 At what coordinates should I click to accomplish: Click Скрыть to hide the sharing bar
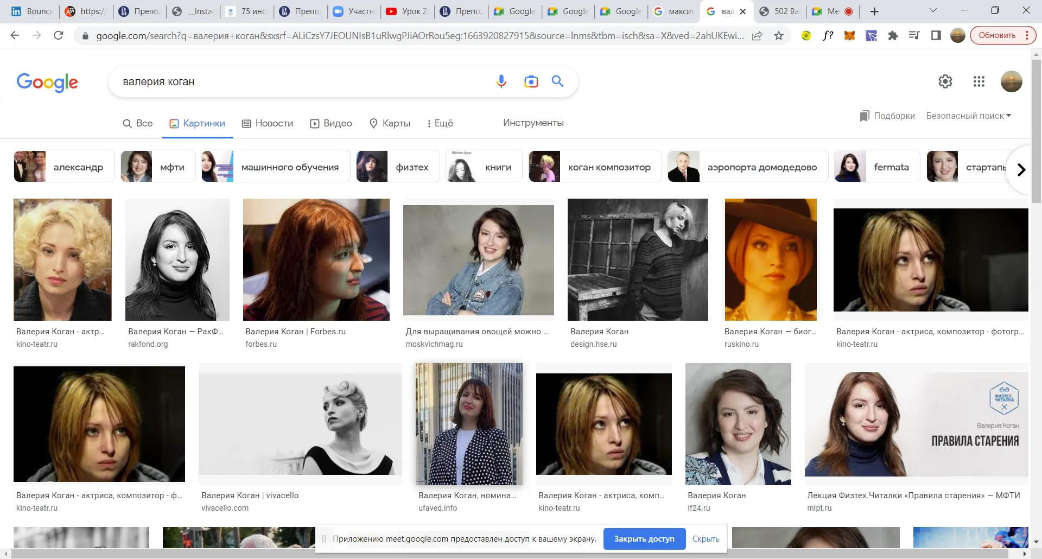706,539
